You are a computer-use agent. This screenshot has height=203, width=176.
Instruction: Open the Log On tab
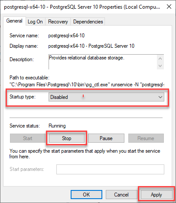pyautogui.click(x=35, y=22)
